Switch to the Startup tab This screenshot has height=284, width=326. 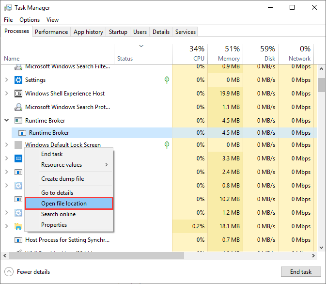118,32
